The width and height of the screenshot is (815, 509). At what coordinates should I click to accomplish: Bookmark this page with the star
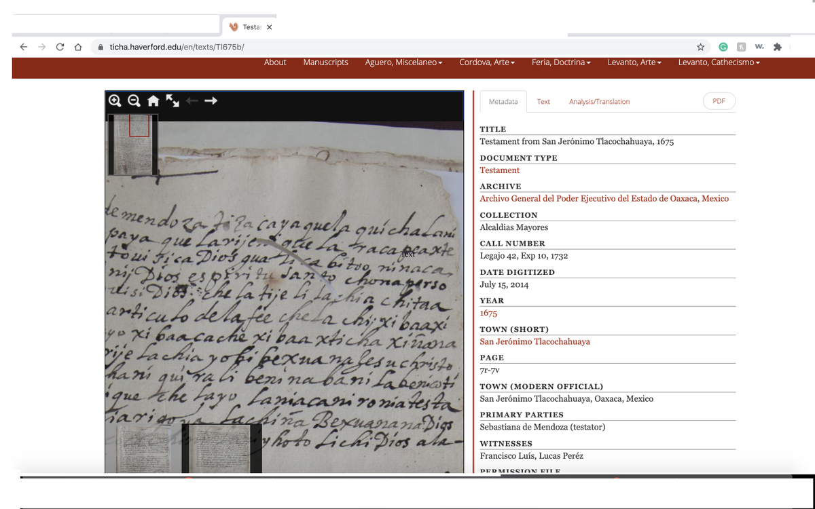coord(700,47)
